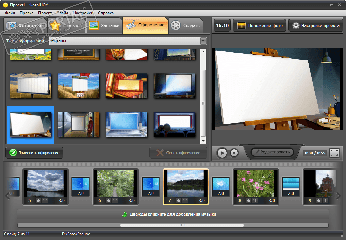
Task: Select transition between slides 6 and 7
Action: (151, 186)
